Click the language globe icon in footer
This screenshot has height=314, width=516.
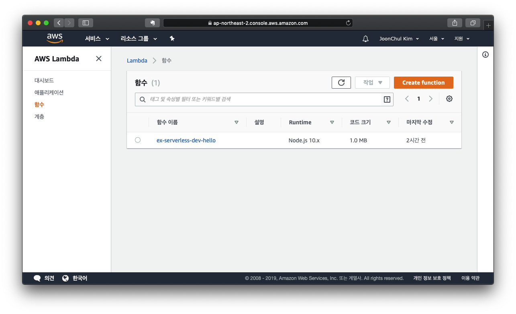[x=65, y=278]
